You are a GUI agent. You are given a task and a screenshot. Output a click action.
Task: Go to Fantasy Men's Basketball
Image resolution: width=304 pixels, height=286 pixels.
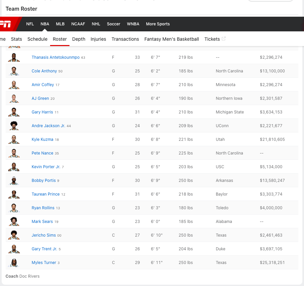172,39
